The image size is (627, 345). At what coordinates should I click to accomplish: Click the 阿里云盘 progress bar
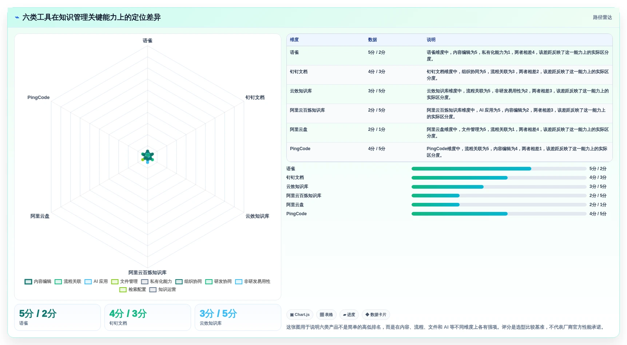[499, 205]
